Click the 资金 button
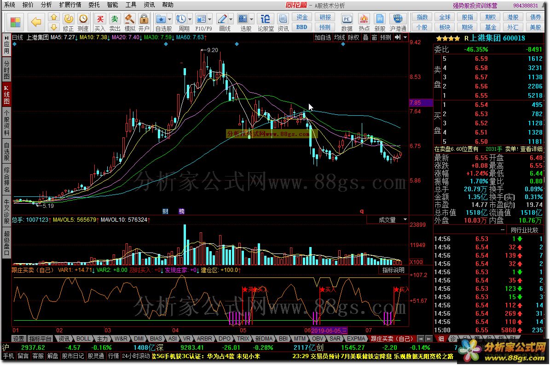Image resolution: width=550 pixels, height=365 pixels. [x=301, y=17]
